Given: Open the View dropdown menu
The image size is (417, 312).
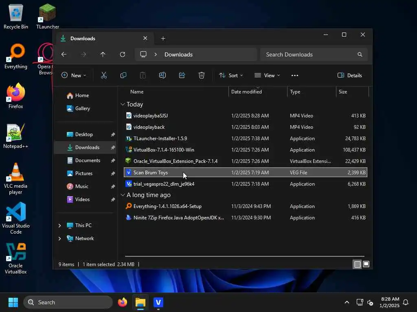Looking at the screenshot, I should pyautogui.click(x=267, y=75).
